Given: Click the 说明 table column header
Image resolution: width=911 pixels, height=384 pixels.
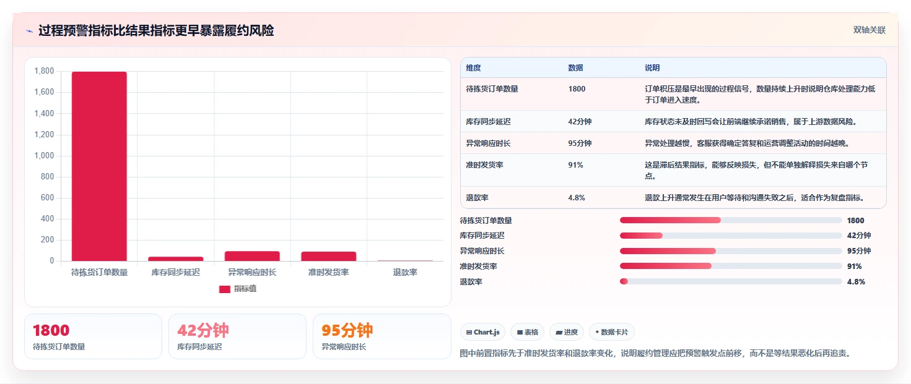Looking at the screenshot, I should (x=652, y=68).
